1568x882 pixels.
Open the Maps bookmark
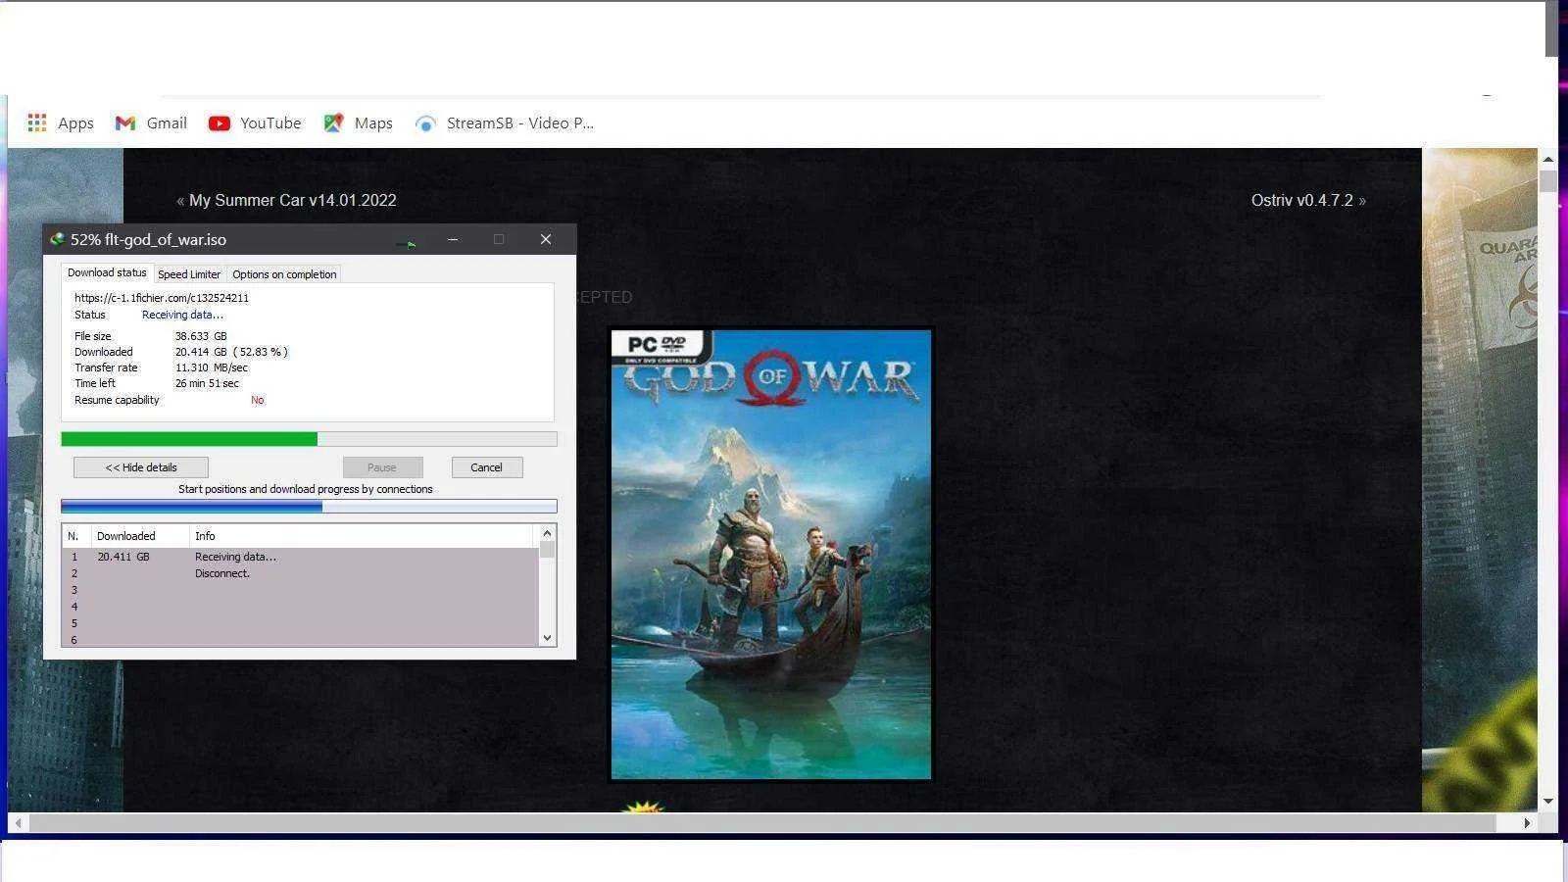[x=359, y=122]
